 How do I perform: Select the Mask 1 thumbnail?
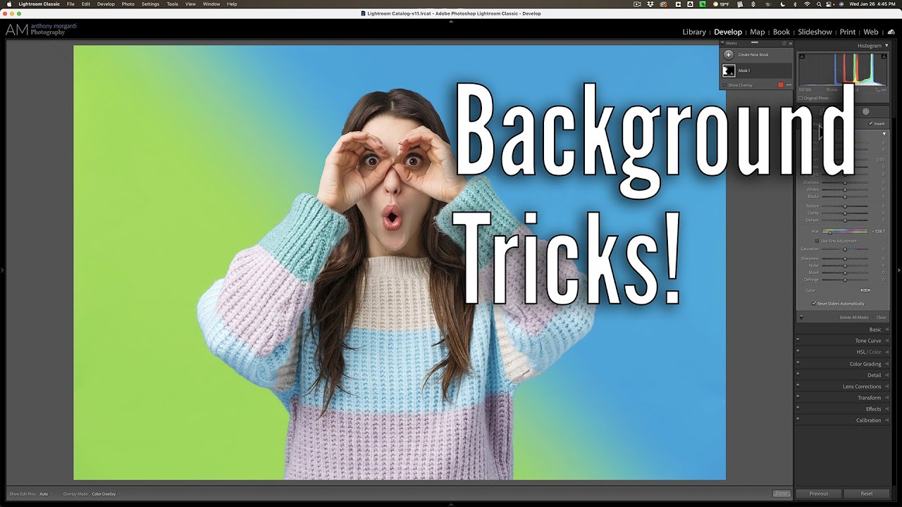tap(729, 70)
